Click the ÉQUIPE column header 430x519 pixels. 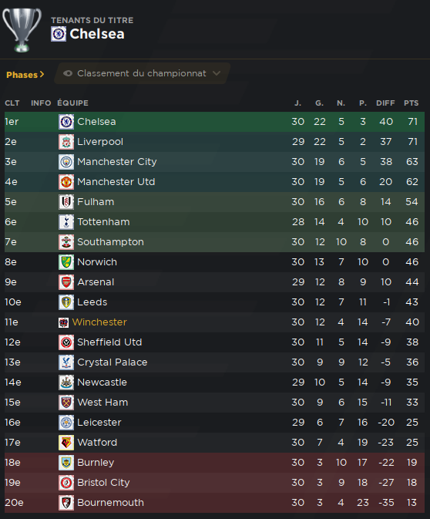(72, 103)
